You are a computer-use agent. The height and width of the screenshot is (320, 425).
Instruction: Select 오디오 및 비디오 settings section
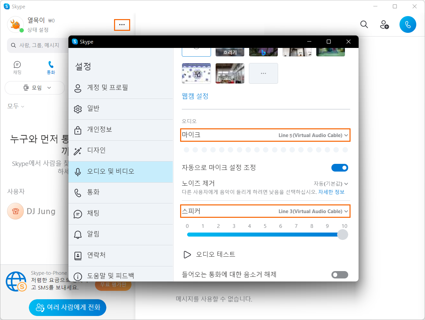point(121,172)
